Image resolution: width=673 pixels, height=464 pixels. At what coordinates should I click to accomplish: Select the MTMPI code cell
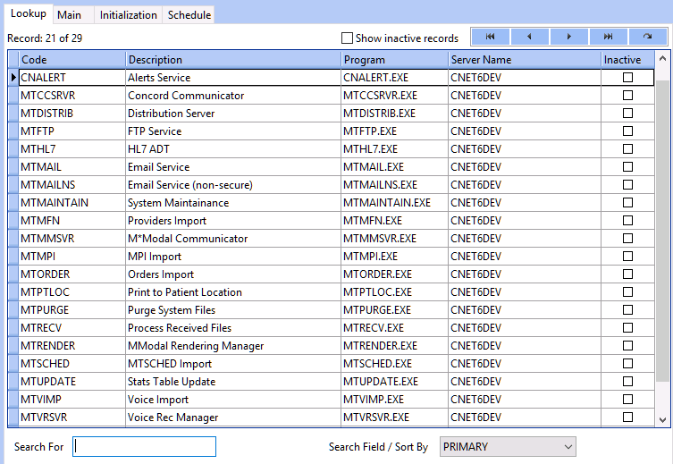[x=72, y=257]
